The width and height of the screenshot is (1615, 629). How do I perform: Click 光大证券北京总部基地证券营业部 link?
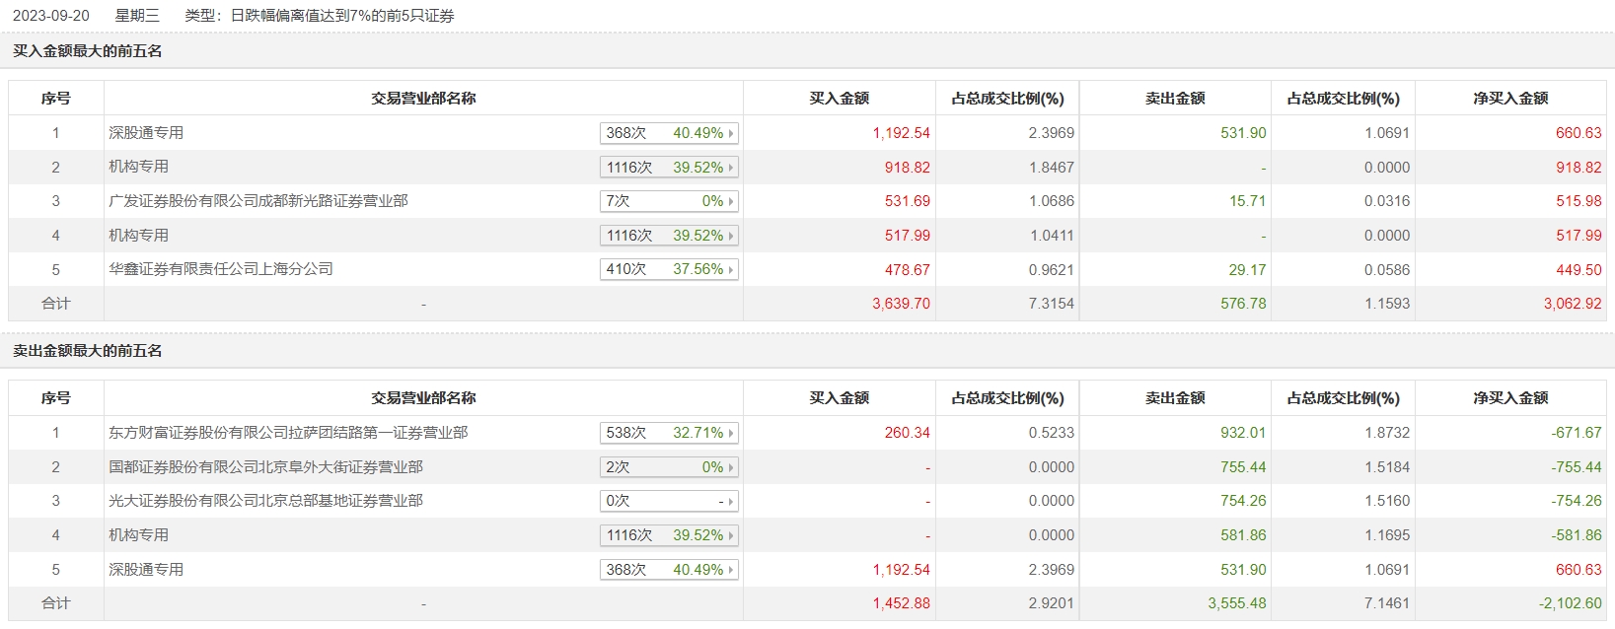tap(265, 501)
